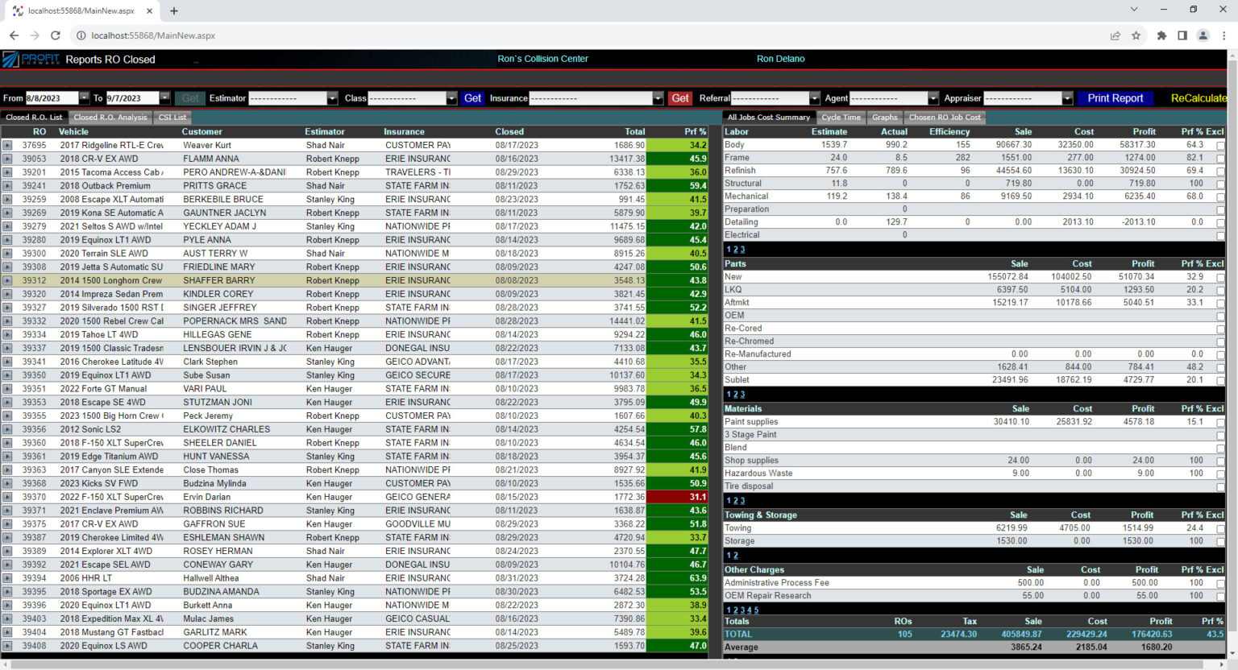The height and width of the screenshot is (670, 1238).
Task: Expand the detail arrow for RO 39370
Action: [7, 497]
